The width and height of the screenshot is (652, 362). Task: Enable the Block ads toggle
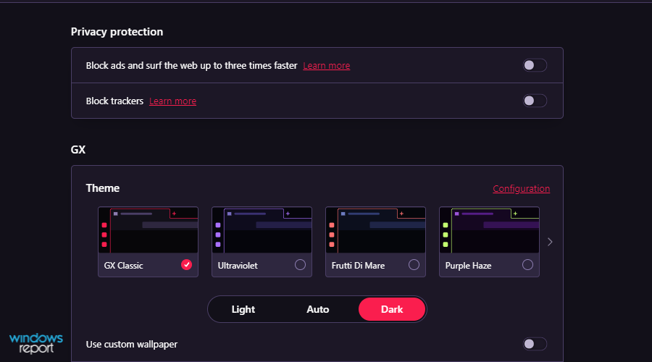(x=535, y=65)
